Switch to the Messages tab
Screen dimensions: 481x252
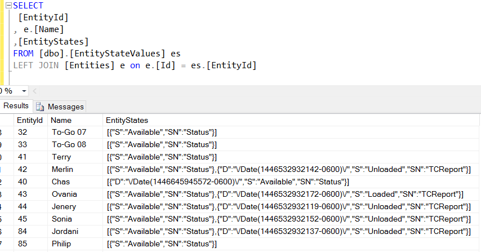(x=60, y=107)
